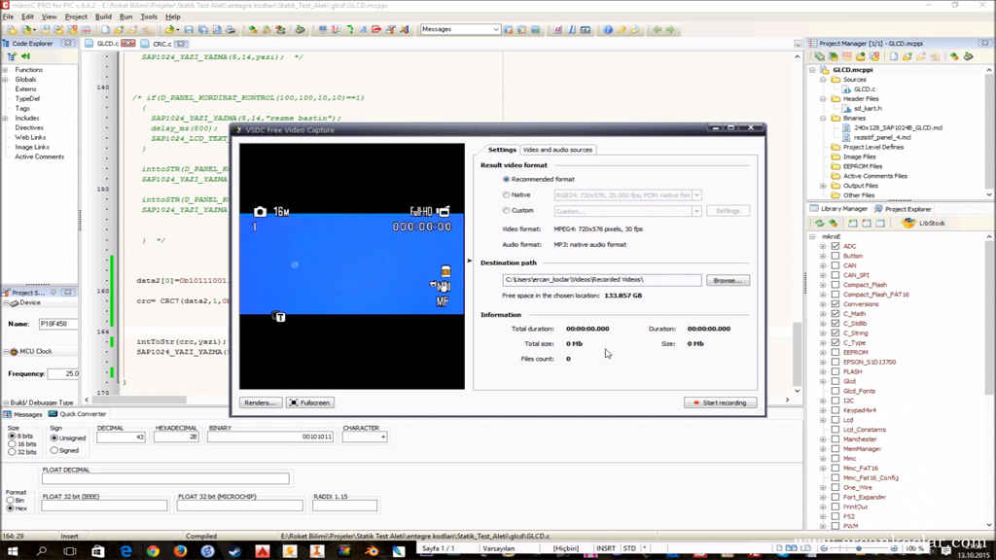Click the Browse button for destination path

728,280
